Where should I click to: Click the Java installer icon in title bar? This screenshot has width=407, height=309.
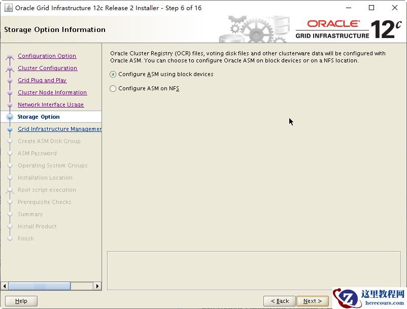[9, 8]
